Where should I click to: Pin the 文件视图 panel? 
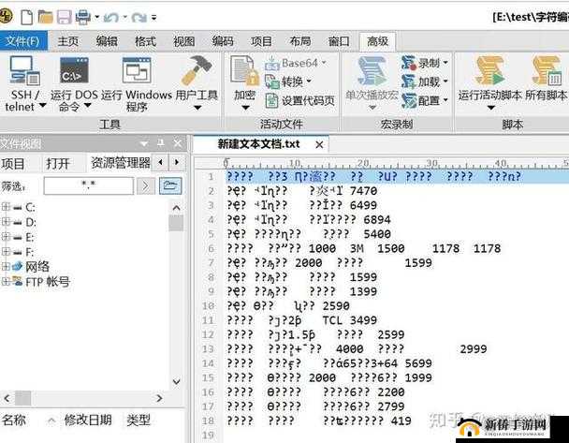tap(160, 143)
